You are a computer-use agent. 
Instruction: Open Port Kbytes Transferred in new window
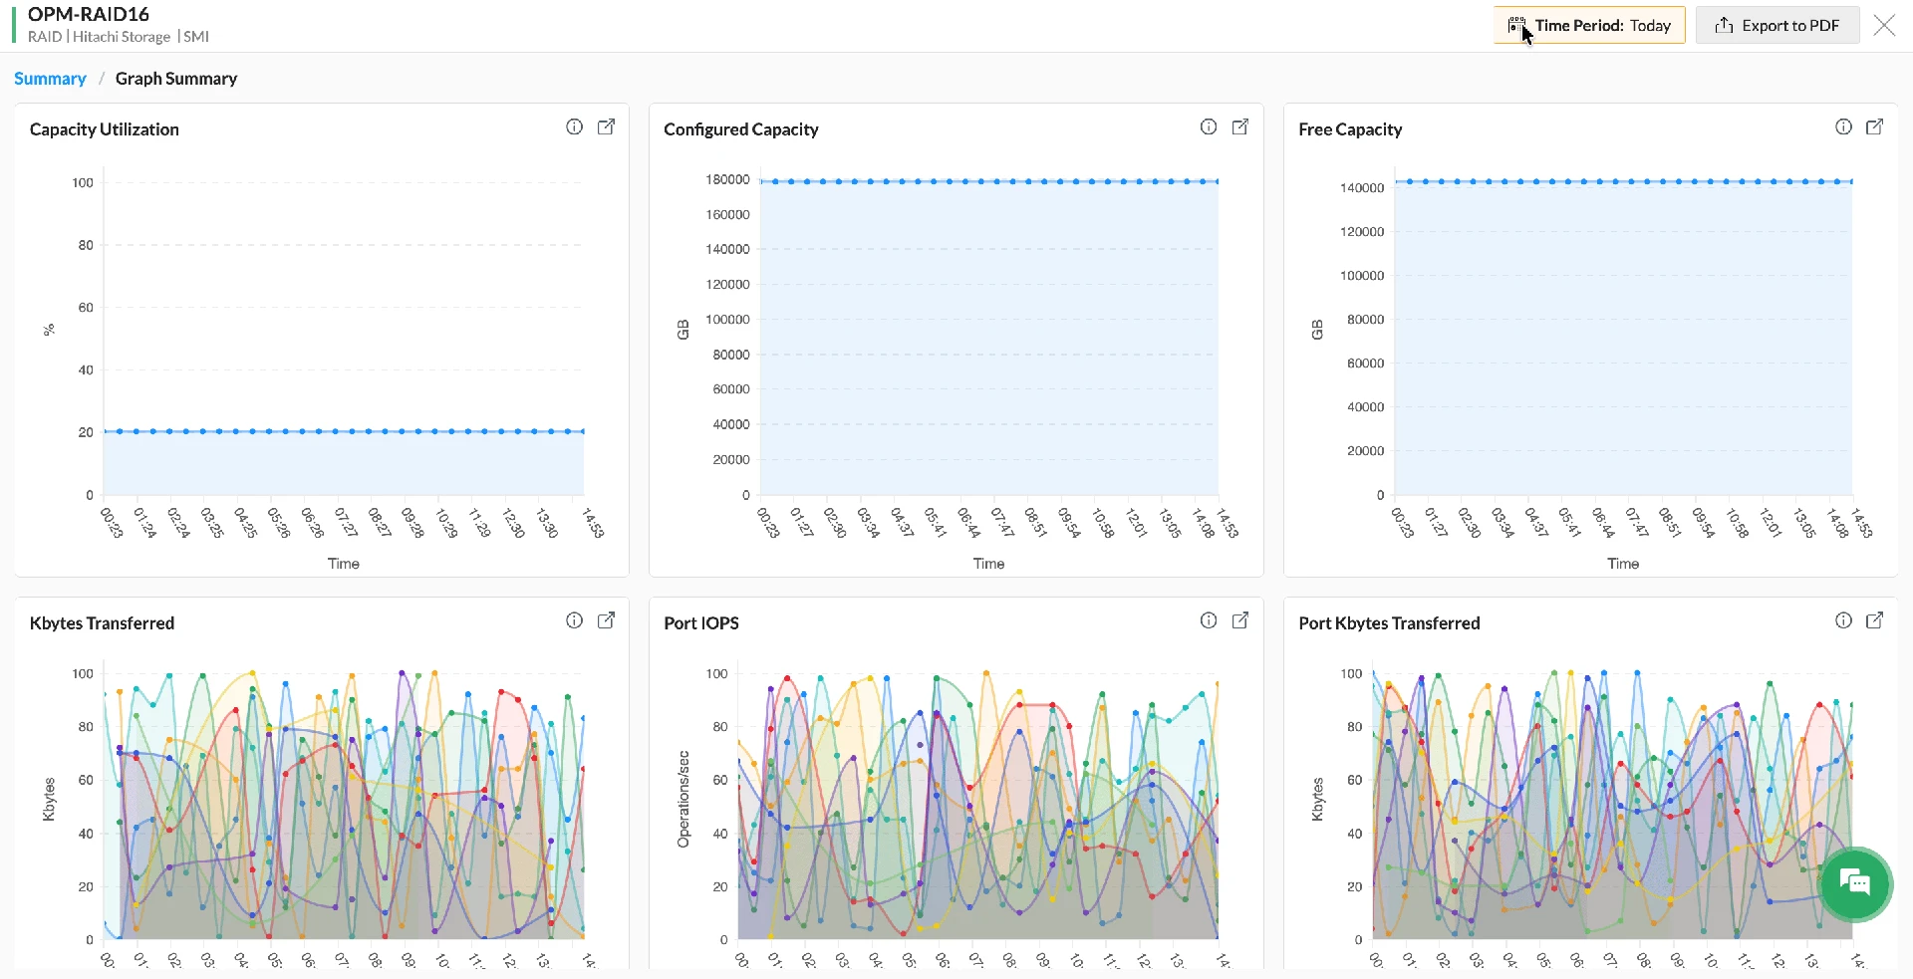[1875, 619]
